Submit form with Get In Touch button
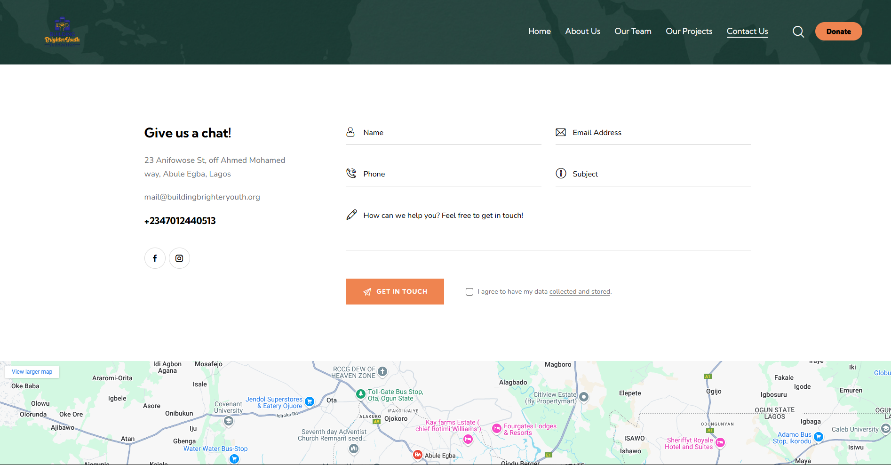The image size is (891, 465). [x=395, y=292]
